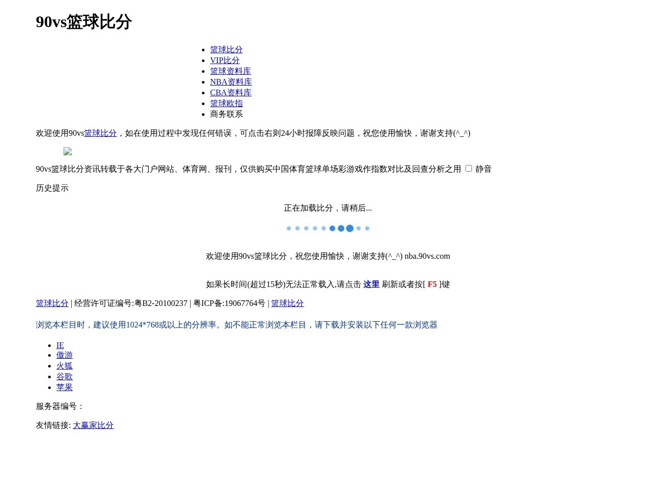This screenshot has height=492, width=656.
Task: Open the VIP比分 page
Action: tap(224, 60)
